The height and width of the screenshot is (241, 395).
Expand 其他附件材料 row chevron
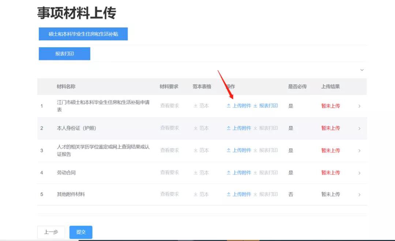pyautogui.click(x=359, y=195)
